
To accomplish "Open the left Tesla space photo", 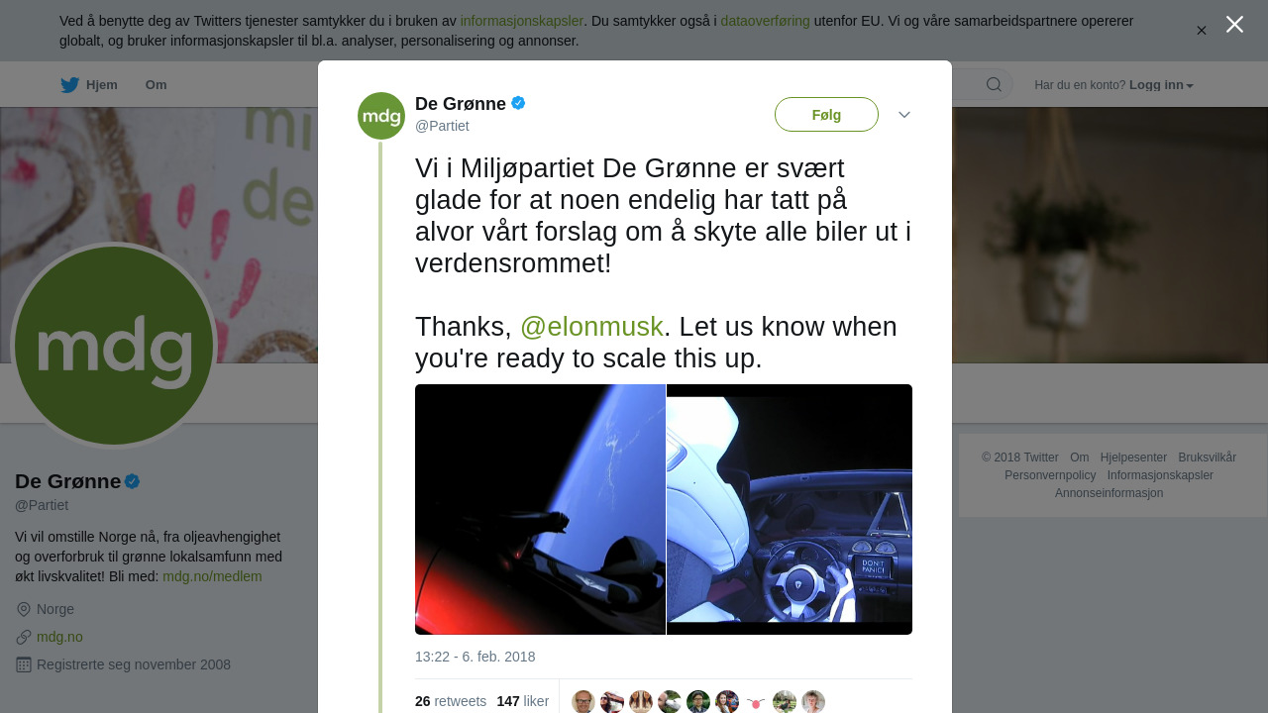I will (x=540, y=509).
